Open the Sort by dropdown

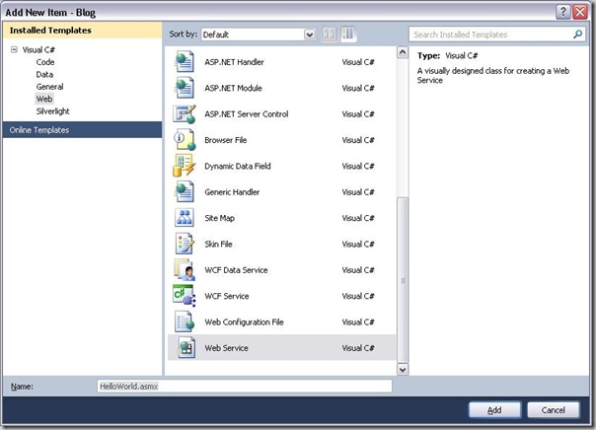(x=310, y=35)
